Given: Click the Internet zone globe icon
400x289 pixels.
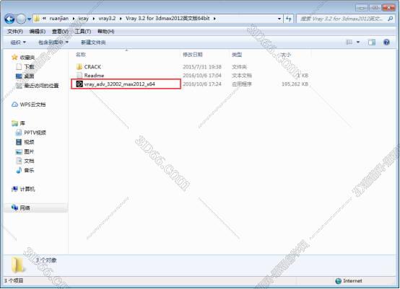Looking at the screenshot, I should pos(339,281).
